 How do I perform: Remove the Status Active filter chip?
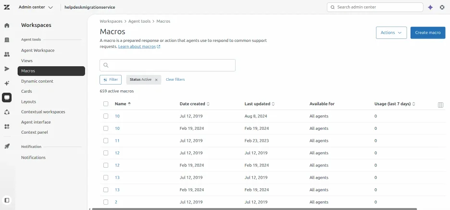156,80
